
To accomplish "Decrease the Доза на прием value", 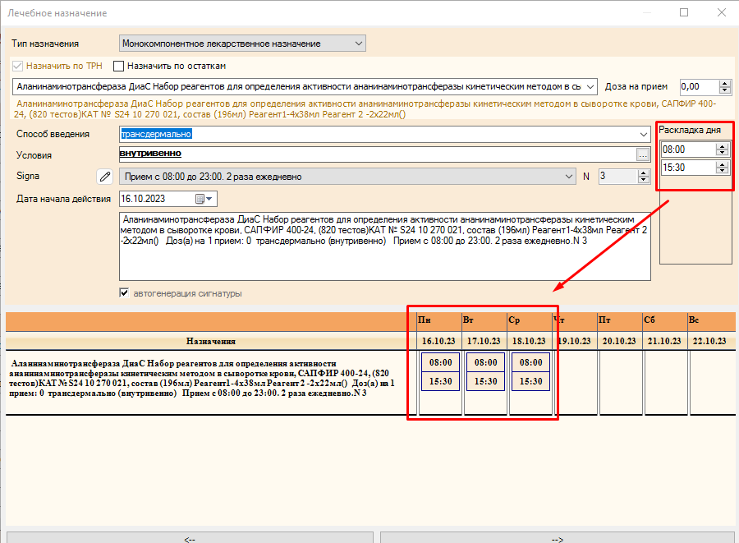I will (725, 90).
